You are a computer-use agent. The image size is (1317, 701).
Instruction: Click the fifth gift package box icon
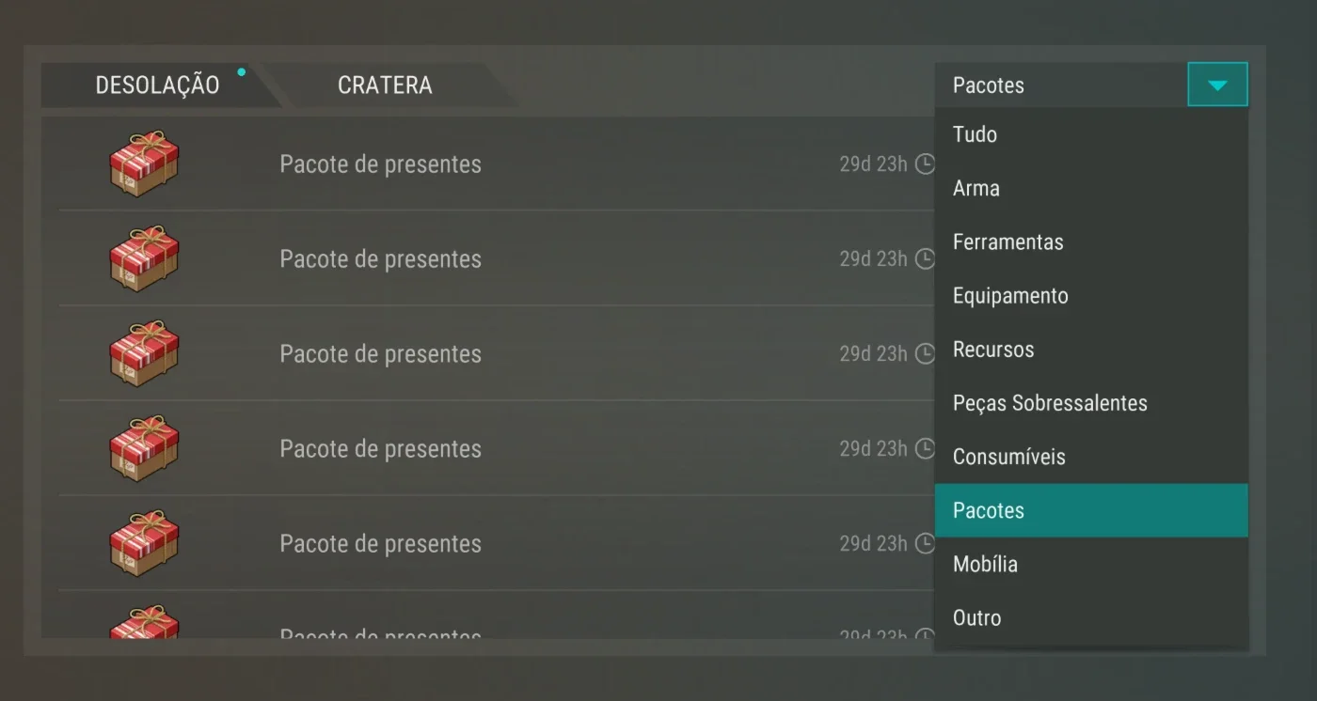[x=143, y=543]
